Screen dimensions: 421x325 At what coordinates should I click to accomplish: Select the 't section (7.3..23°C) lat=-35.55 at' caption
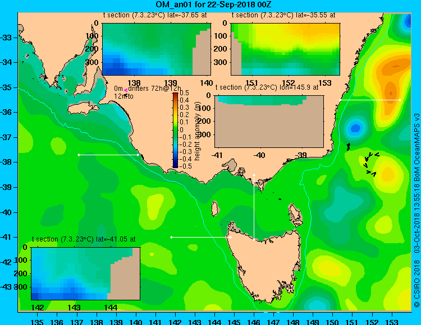click(283, 15)
